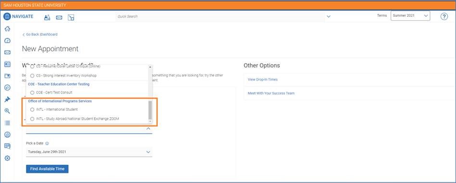Open the Pick a Date dropdown

[89, 152]
